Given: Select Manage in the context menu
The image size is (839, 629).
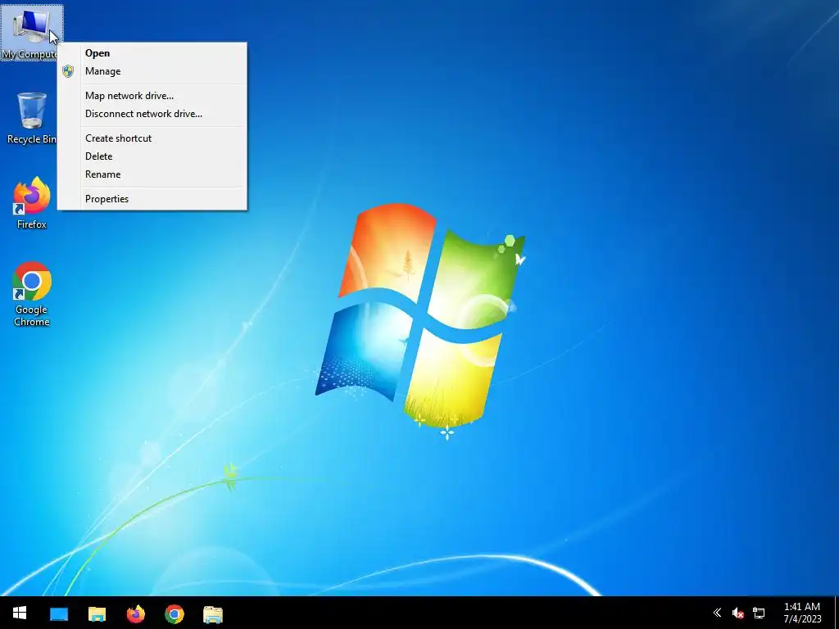Looking at the screenshot, I should point(152,71).
